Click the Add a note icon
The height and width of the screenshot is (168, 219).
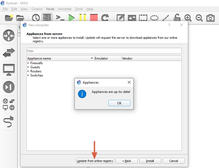tap(120, 18)
